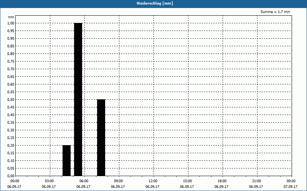The width and height of the screenshot is (307, 191).
Task: Click the y-axis label 1,00
Action: click(11, 23)
